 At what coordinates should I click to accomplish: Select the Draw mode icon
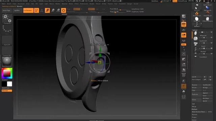point(42,10)
